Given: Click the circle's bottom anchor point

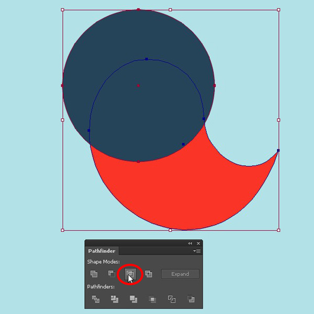Looking at the screenshot, I should [x=138, y=162].
